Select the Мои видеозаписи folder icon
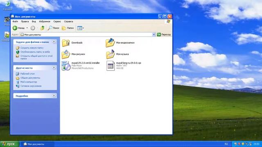Image resolution: width=262 pixels, height=147 pixels. coord(110,42)
